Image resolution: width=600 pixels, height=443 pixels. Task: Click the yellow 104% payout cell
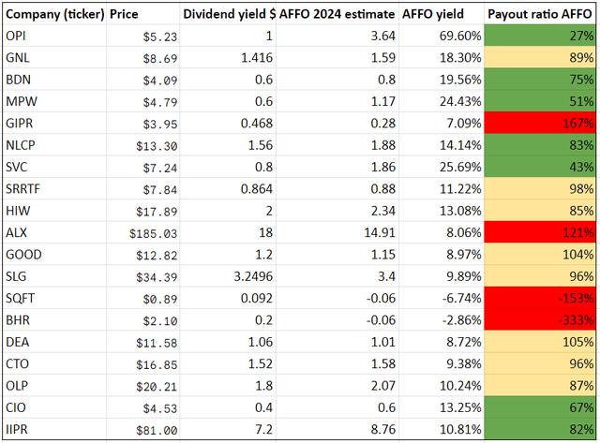point(540,255)
